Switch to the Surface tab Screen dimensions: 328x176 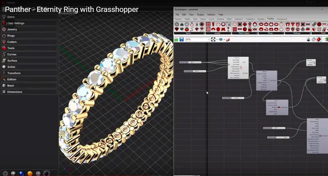tap(220, 19)
